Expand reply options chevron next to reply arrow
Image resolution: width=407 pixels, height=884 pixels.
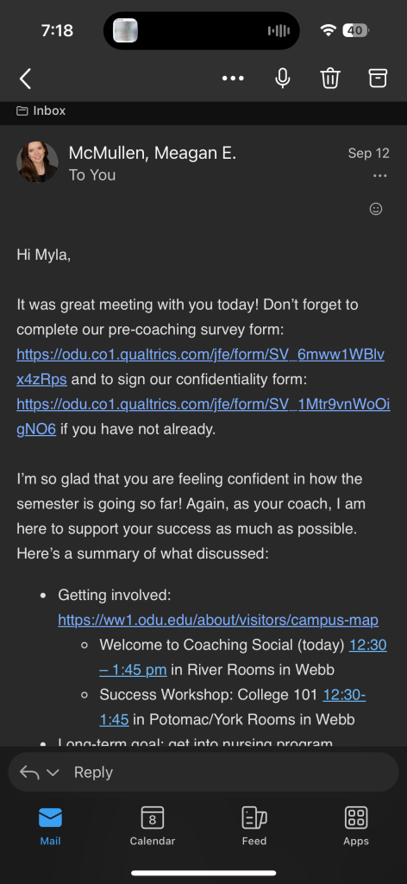(53, 773)
